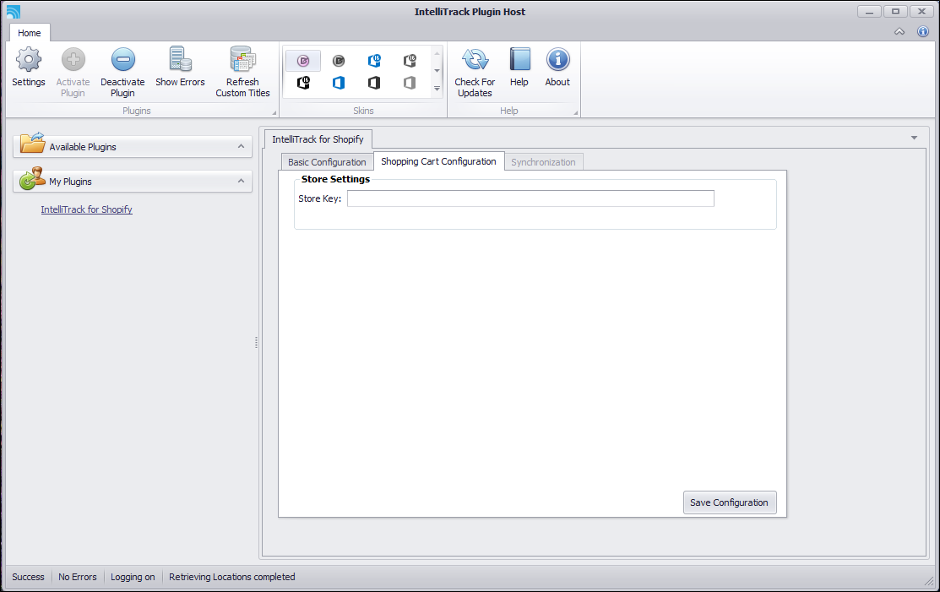This screenshot has height=592, width=940.
Task: Click the Available Plugins folder icon
Action: pos(32,144)
